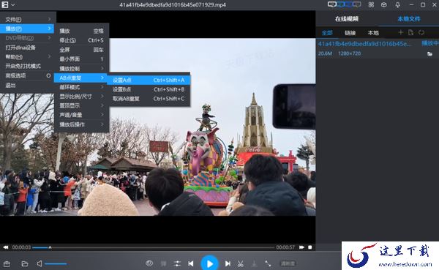
Task: Click the A-point marker on the seek bar
Action: click(50, 247)
